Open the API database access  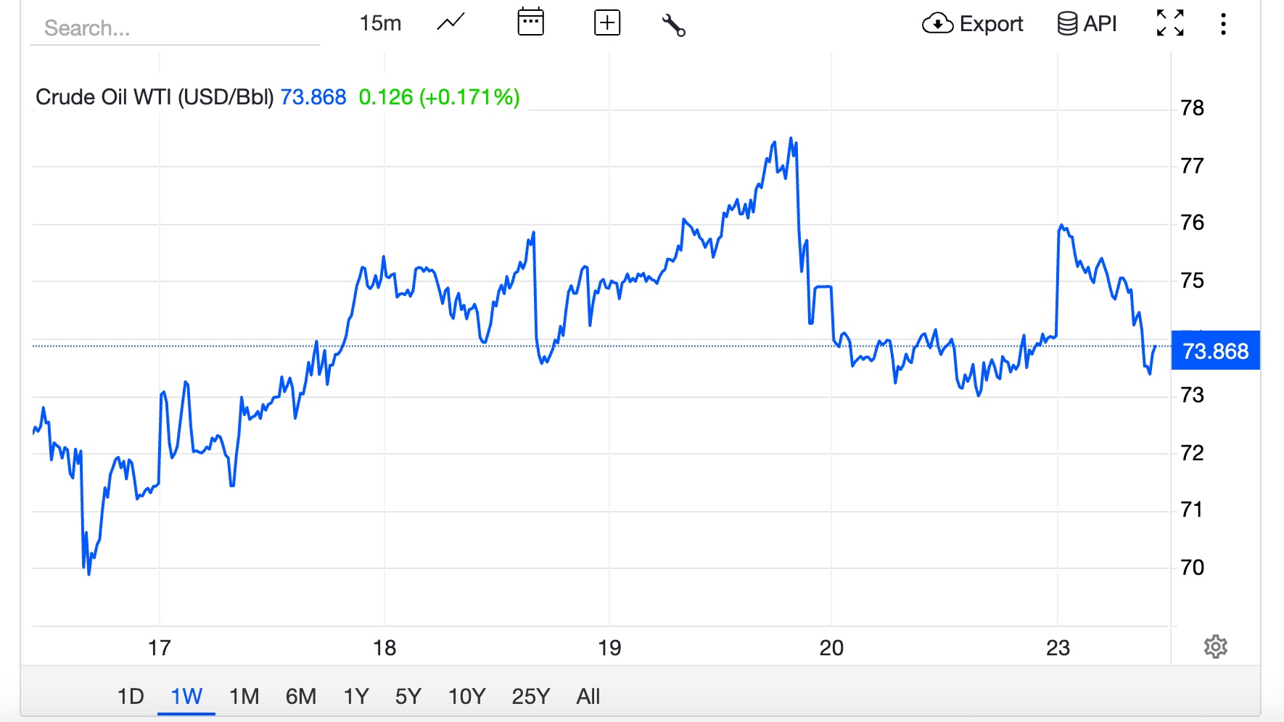click(x=1087, y=24)
